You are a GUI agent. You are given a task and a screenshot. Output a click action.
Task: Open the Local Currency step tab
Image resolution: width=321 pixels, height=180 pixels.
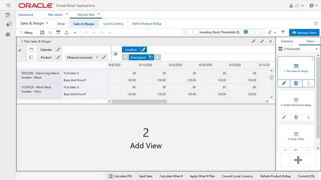113,23
